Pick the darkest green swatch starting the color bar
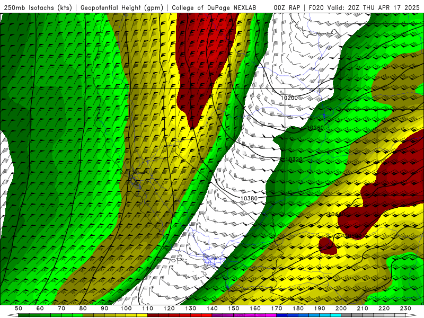 click(x=24, y=315)
